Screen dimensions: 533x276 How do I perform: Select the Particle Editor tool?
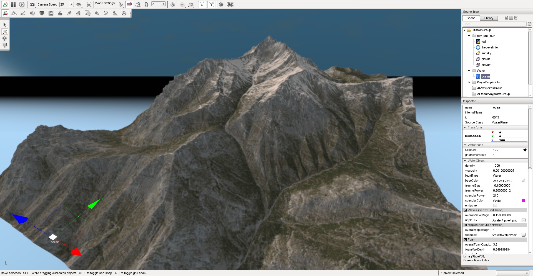(x=97, y=13)
